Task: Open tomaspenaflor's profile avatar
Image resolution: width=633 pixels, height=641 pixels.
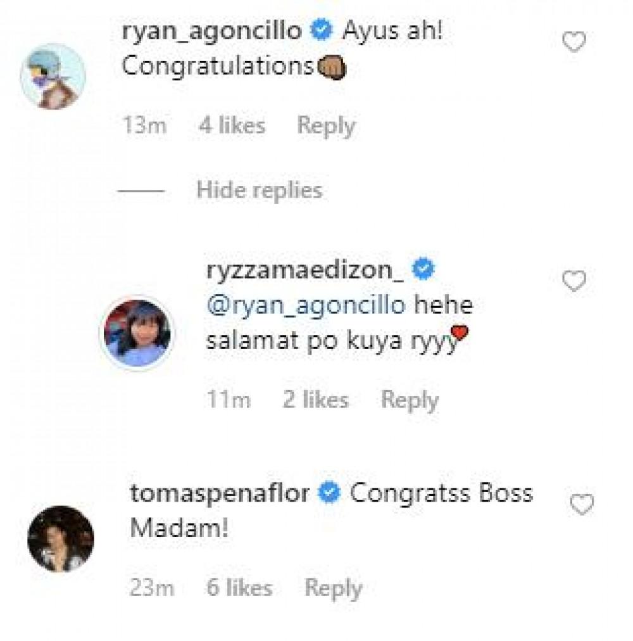Action: tap(61, 539)
